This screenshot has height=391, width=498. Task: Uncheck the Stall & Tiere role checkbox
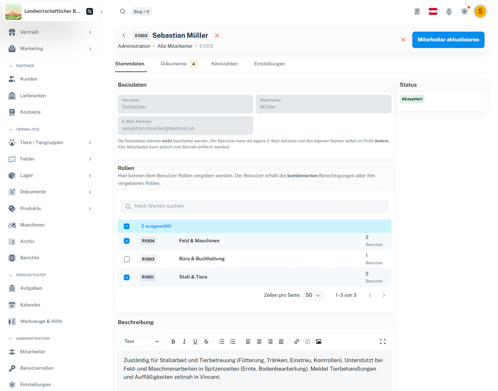click(x=127, y=277)
